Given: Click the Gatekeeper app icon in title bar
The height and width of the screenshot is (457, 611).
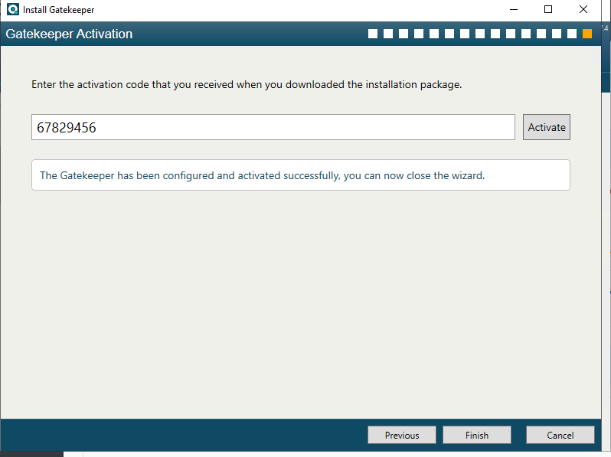Looking at the screenshot, I should coord(13,9).
